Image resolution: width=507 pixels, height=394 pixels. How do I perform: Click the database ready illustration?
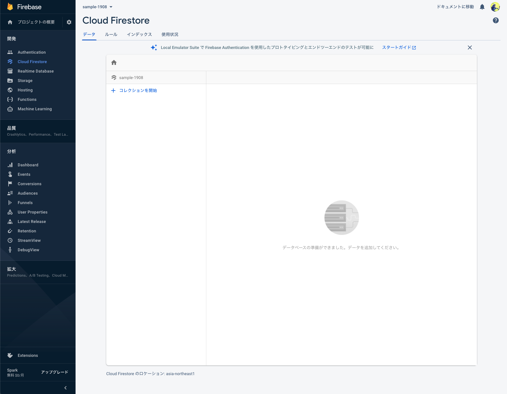[x=342, y=218]
